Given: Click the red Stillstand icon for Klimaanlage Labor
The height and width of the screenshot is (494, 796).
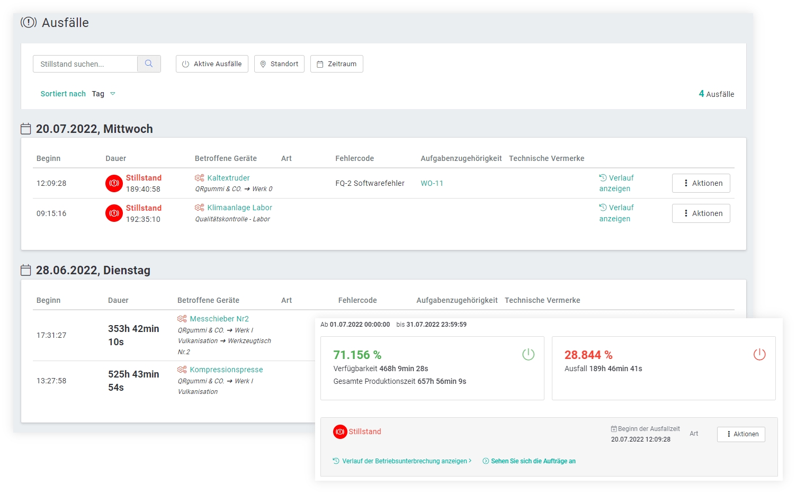Looking at the screenshot, I should pos(114,213).
